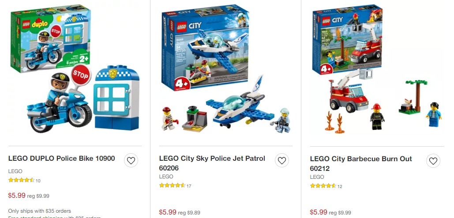Open LEGO City Sky Police Jet Patrol title

coord(212,163)
